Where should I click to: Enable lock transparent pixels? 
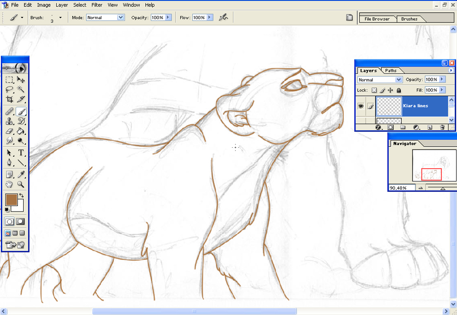coord(374,90)
